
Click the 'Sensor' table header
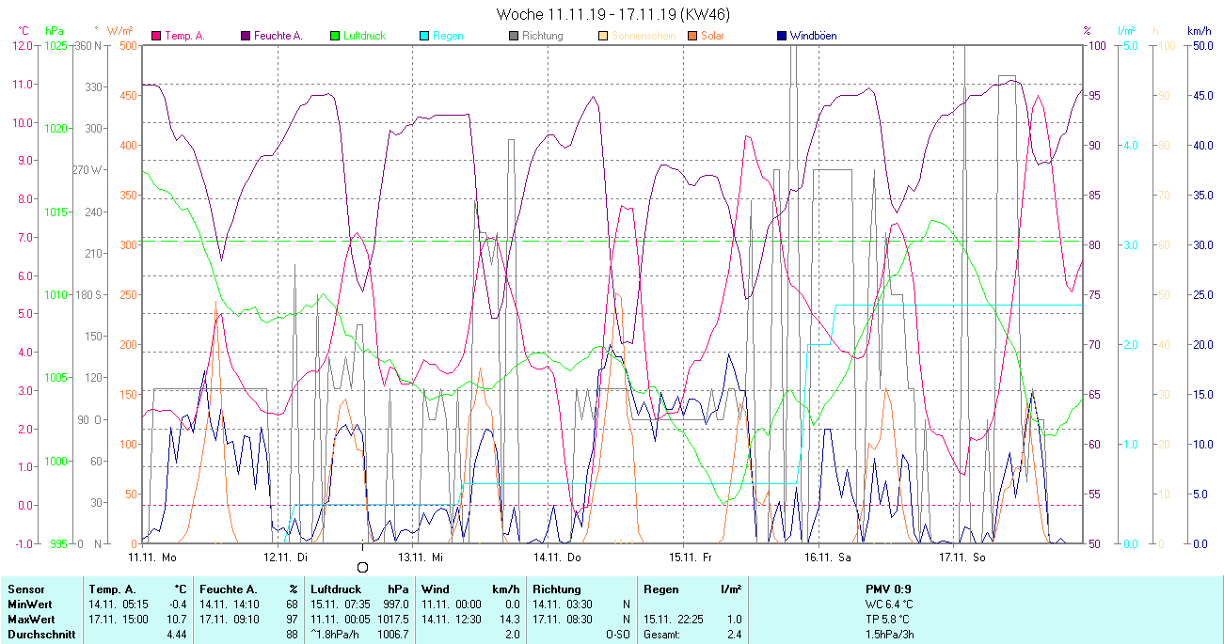point(25,589)
